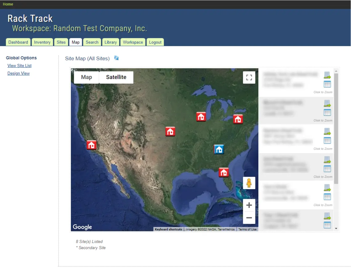The image size is (351, 271).
Task: Click the View Site List link
Action: tap(19, 66)
